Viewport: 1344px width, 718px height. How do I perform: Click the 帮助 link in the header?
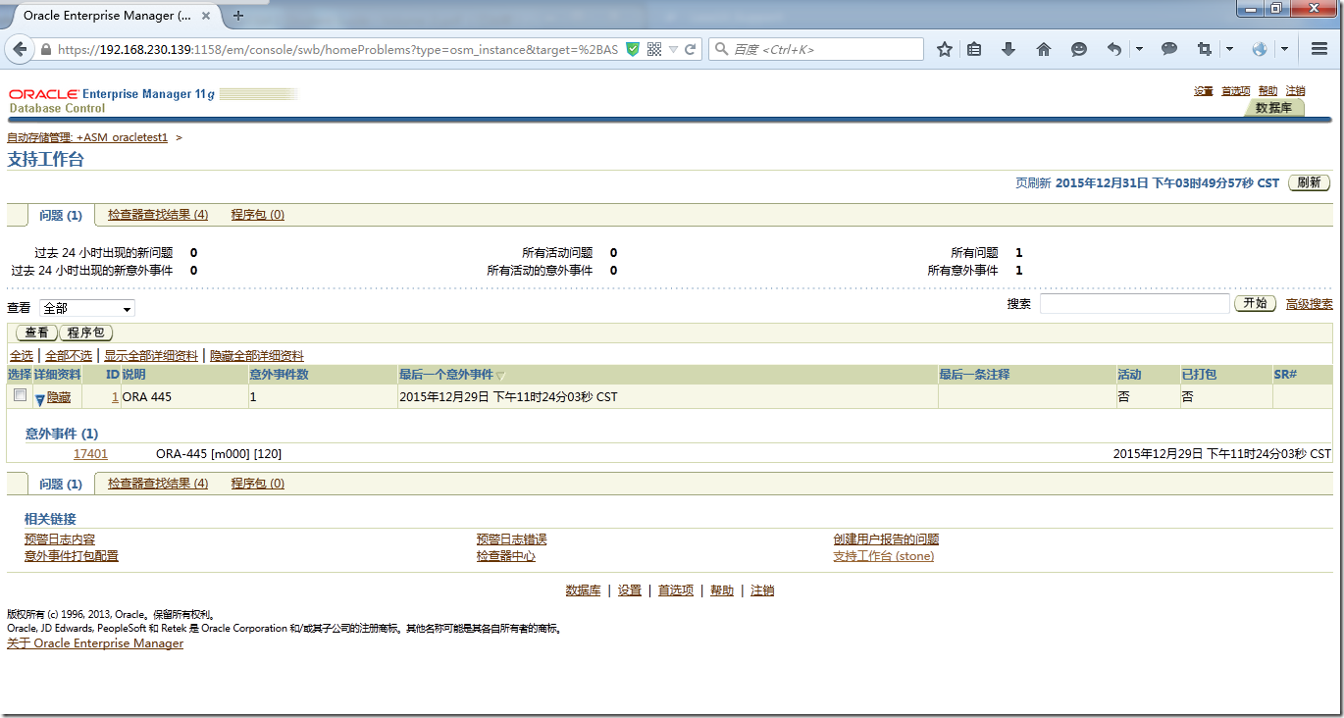[1267, 91]
